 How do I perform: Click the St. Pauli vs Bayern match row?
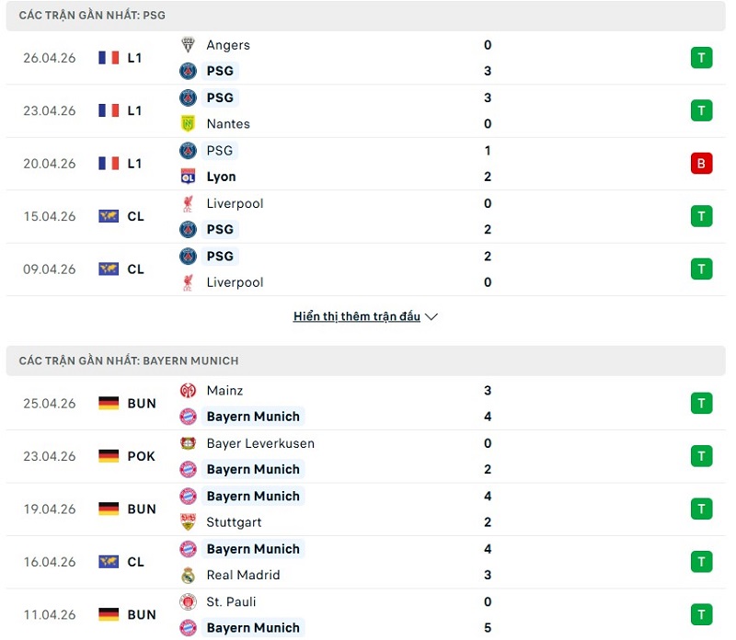point(368,614)
